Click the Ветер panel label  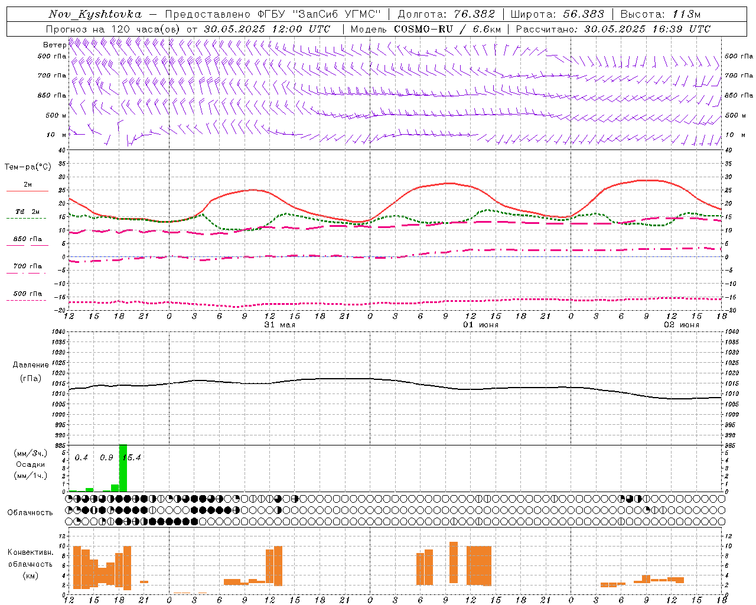(x=54, y=45)
